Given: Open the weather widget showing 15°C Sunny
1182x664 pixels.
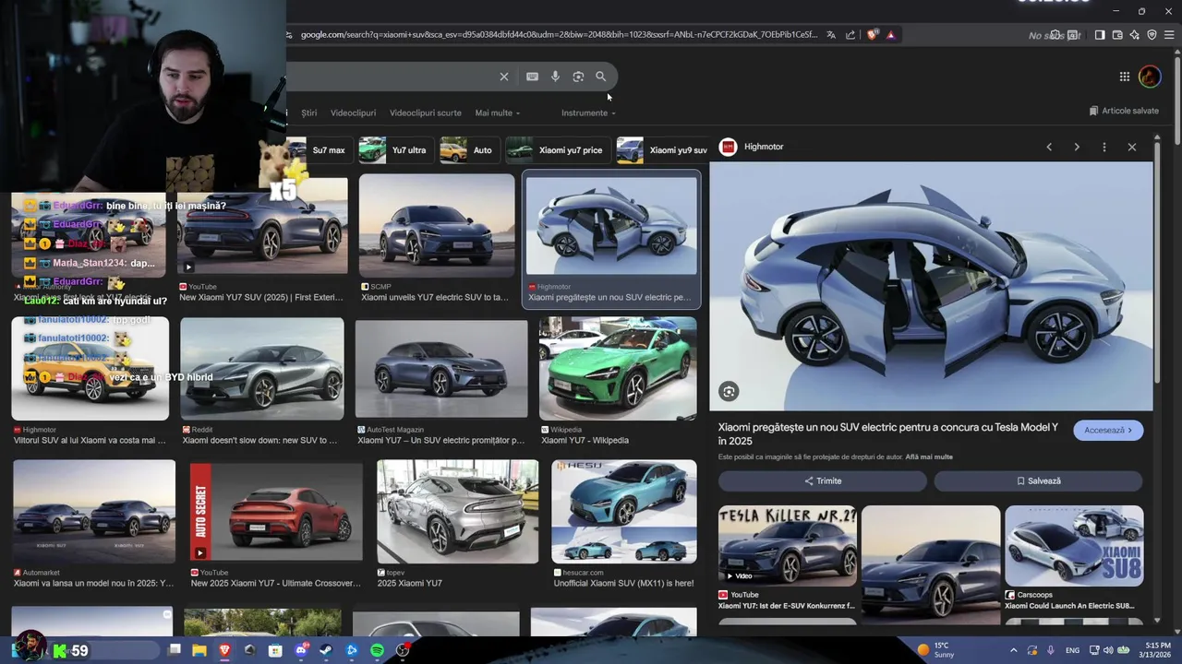Looking at the screenshot, I should [x=936, y=650].
